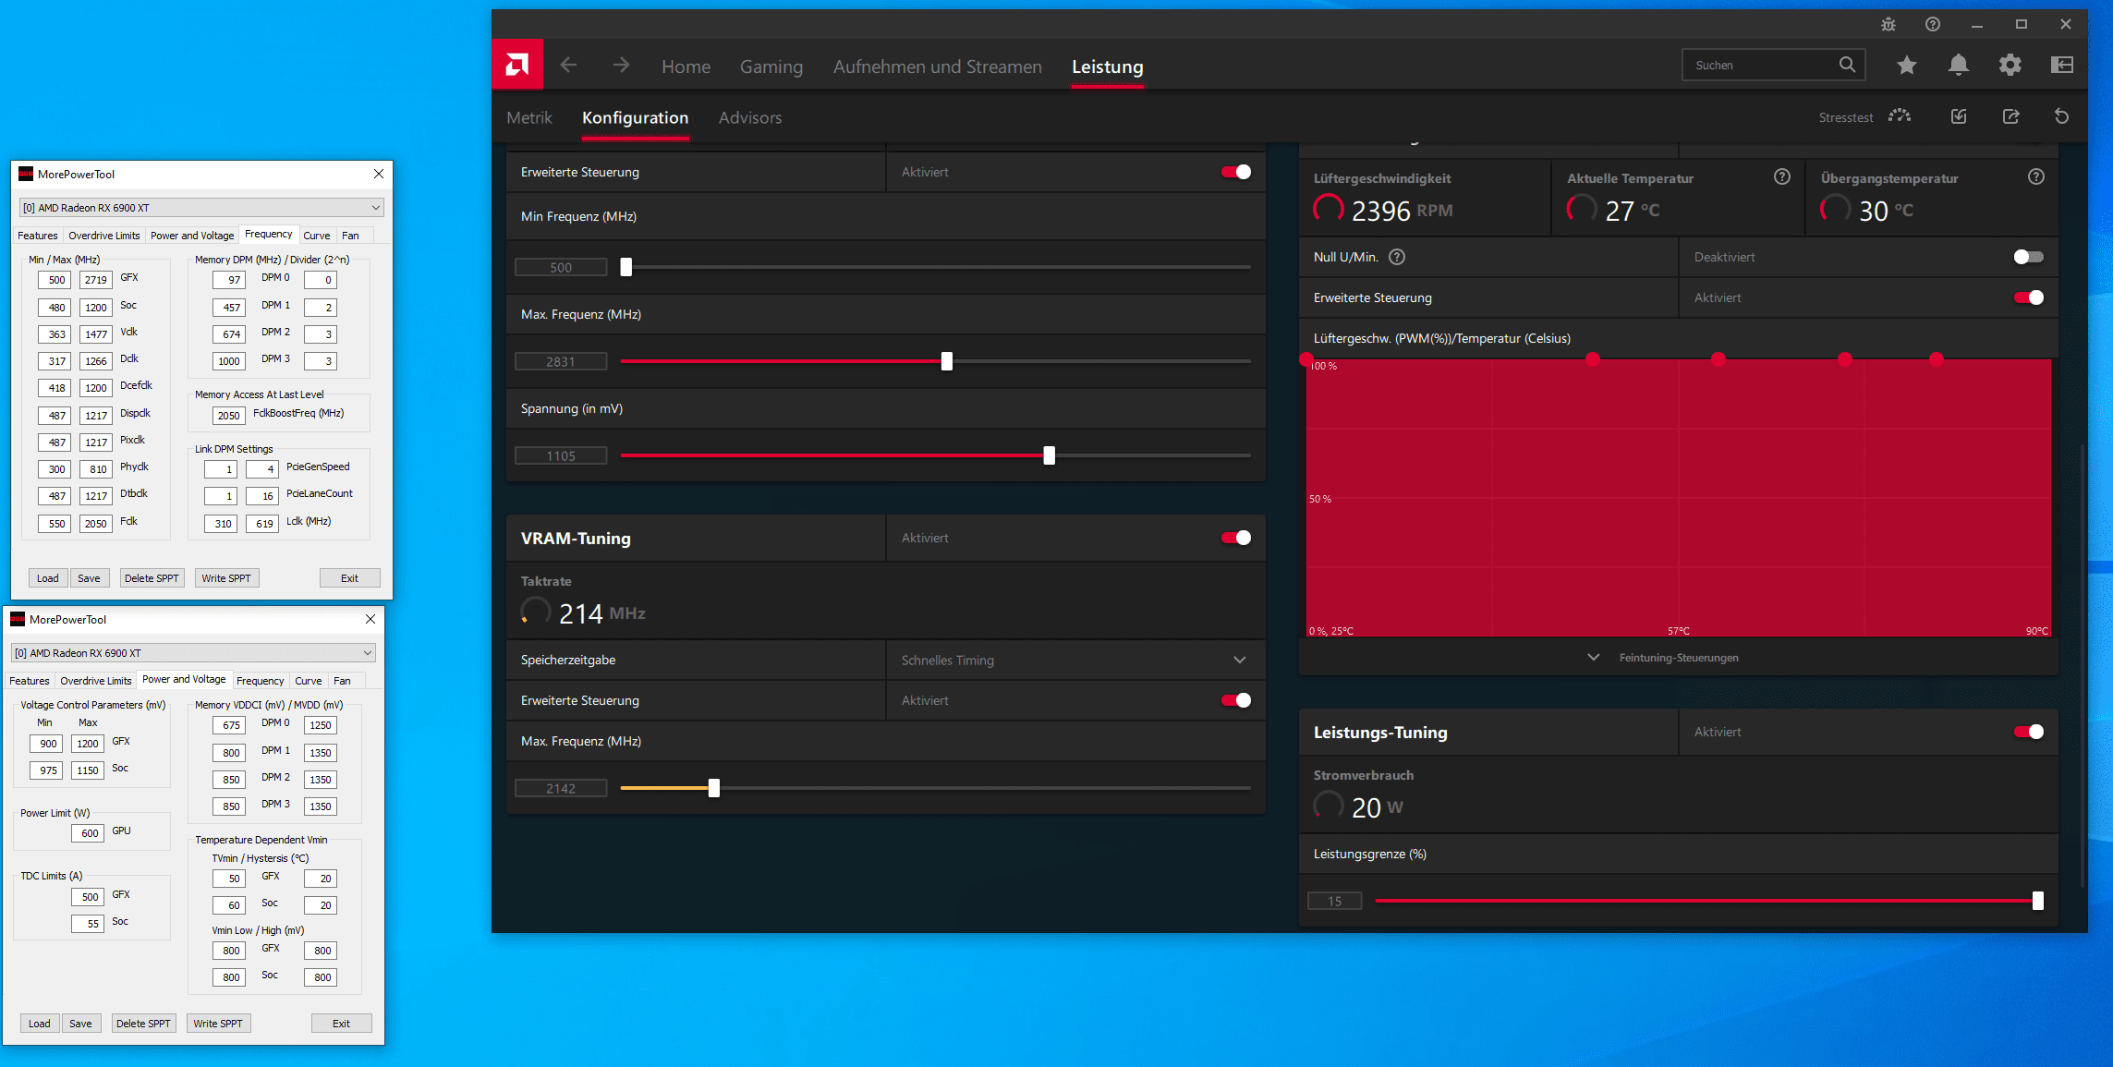The height and width of the screenshot is (1067, 2113).
Task: Click the export tuning profile icon
Action: pos(2010,116)
